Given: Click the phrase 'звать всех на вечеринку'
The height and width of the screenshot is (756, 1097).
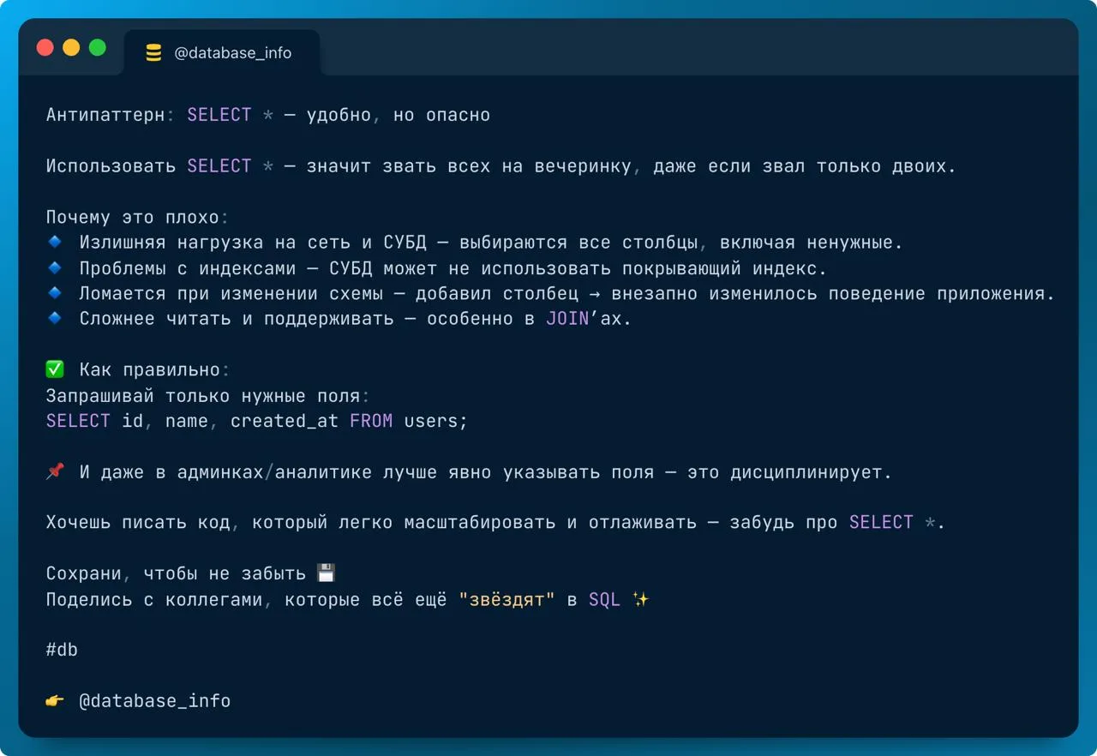Looking at the screenshot, I should (507, 166).
